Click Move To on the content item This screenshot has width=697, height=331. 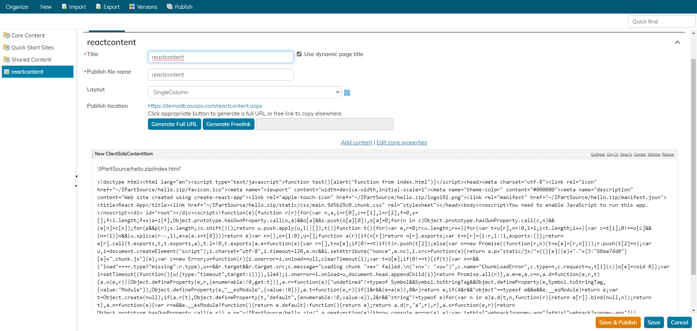click(x=626, y=154)
